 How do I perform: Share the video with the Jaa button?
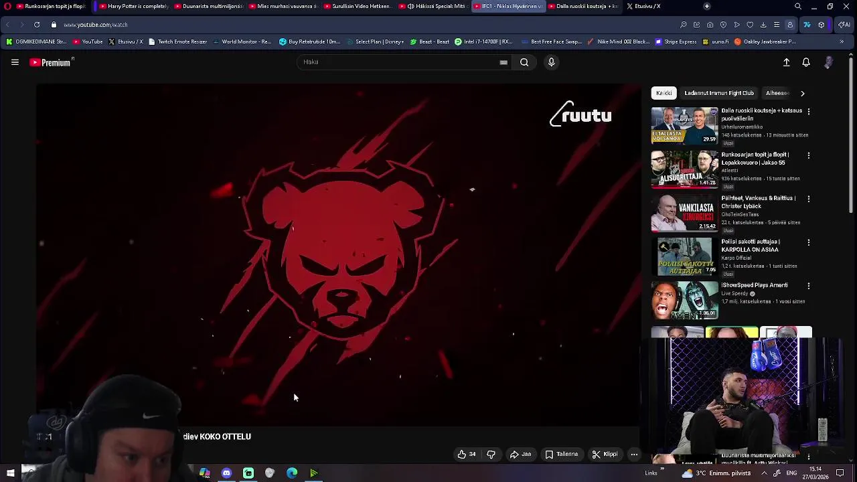tap(520, 454)
